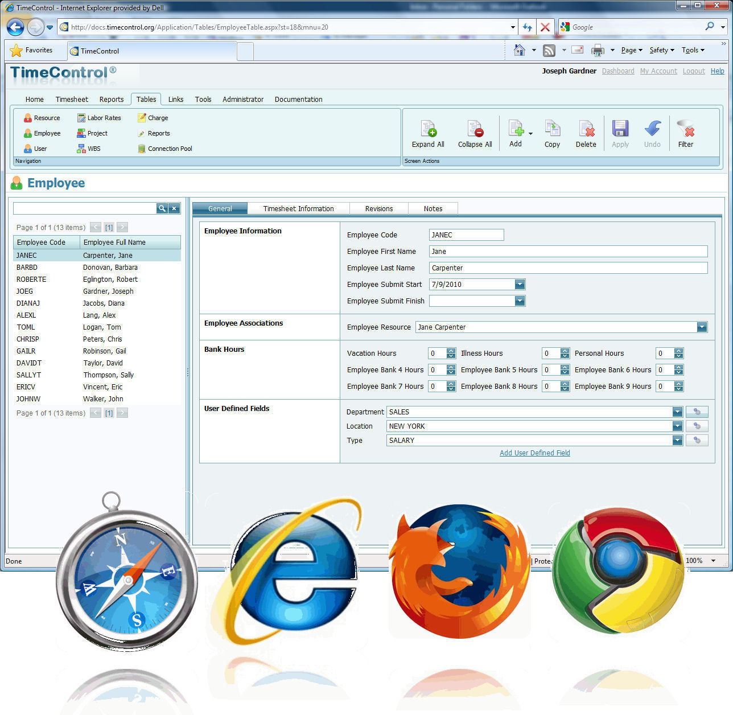Open the Employee navigation item

42,133
